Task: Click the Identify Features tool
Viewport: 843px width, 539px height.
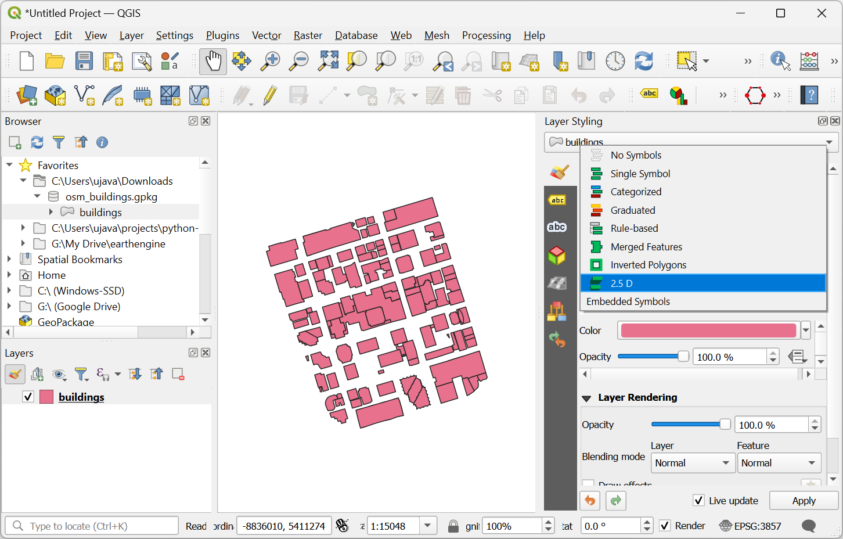Action: [x=780, y=62]
